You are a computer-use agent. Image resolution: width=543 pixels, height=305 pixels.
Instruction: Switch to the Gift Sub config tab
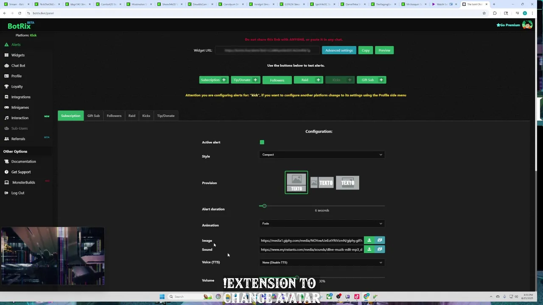coord(93,116)
